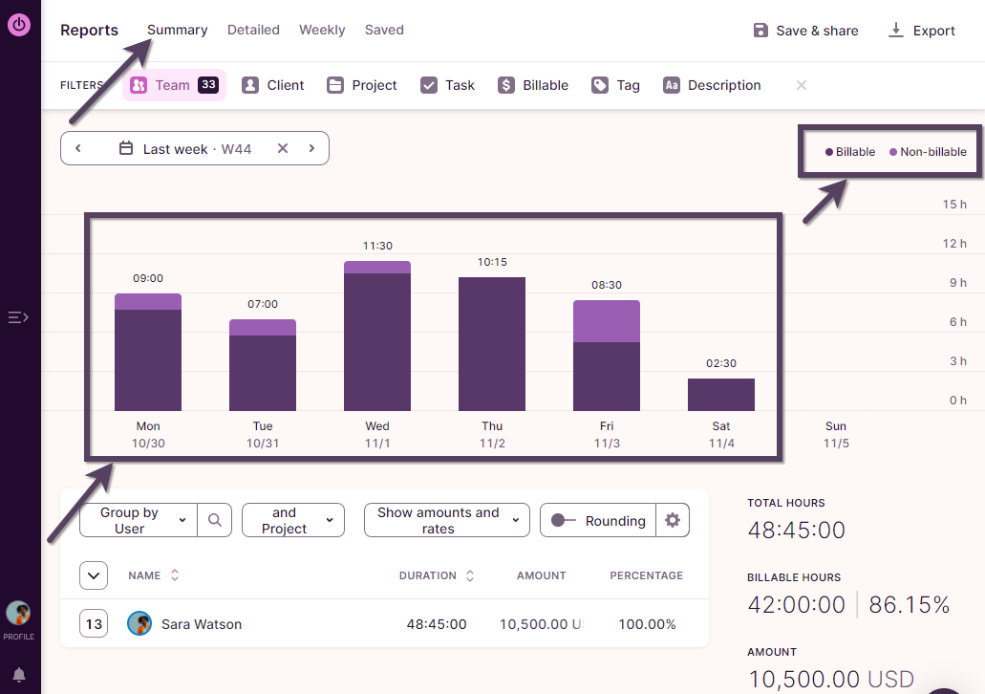Screen dimensions: 985x694
Task: Click Save & share button
Action: coord(805,31)
